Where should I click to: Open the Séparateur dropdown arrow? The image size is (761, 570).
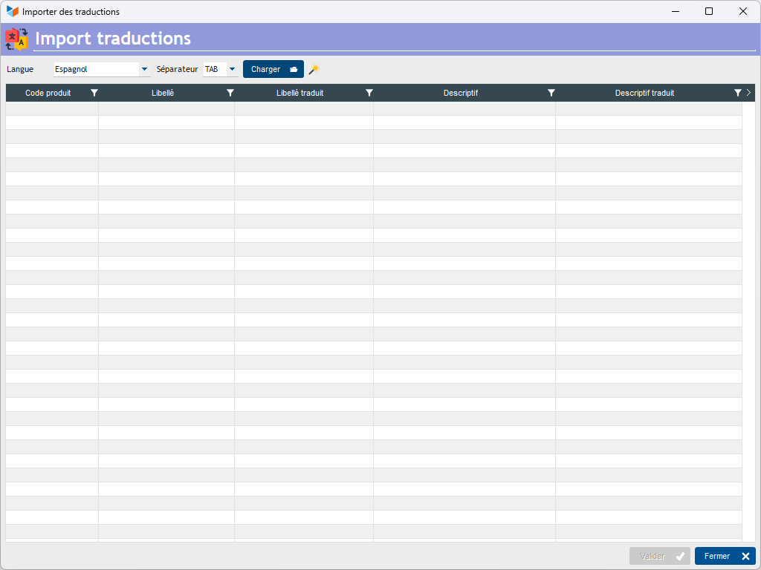(233, 69)
